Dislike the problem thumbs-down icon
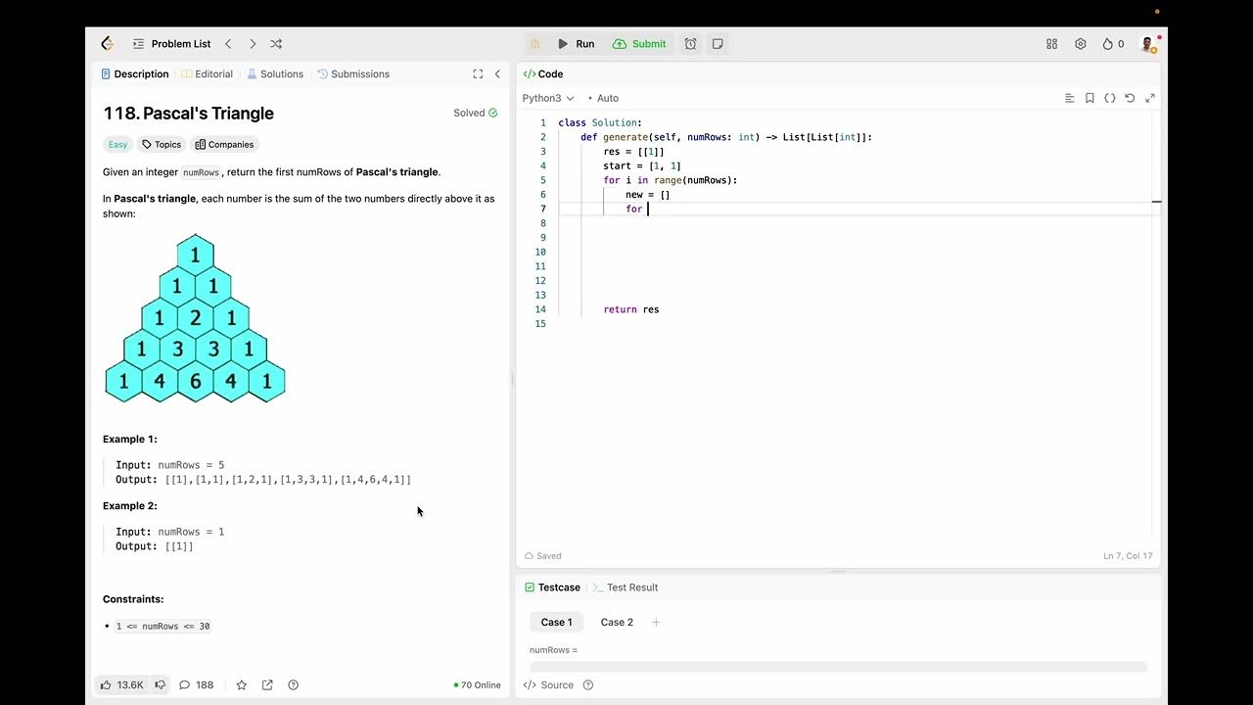 [160, 685]
